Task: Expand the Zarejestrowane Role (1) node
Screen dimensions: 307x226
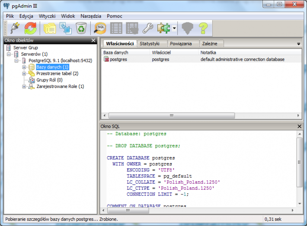Action: coord(24,87)
